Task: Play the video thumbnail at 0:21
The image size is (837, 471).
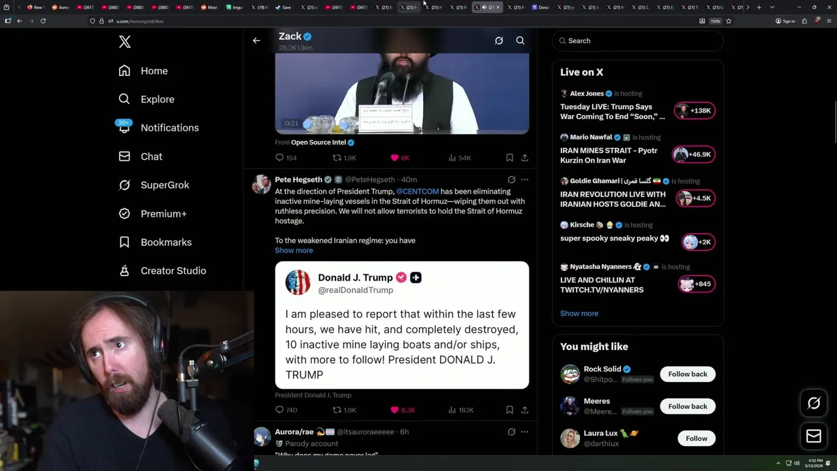Action: coord(401,93)
